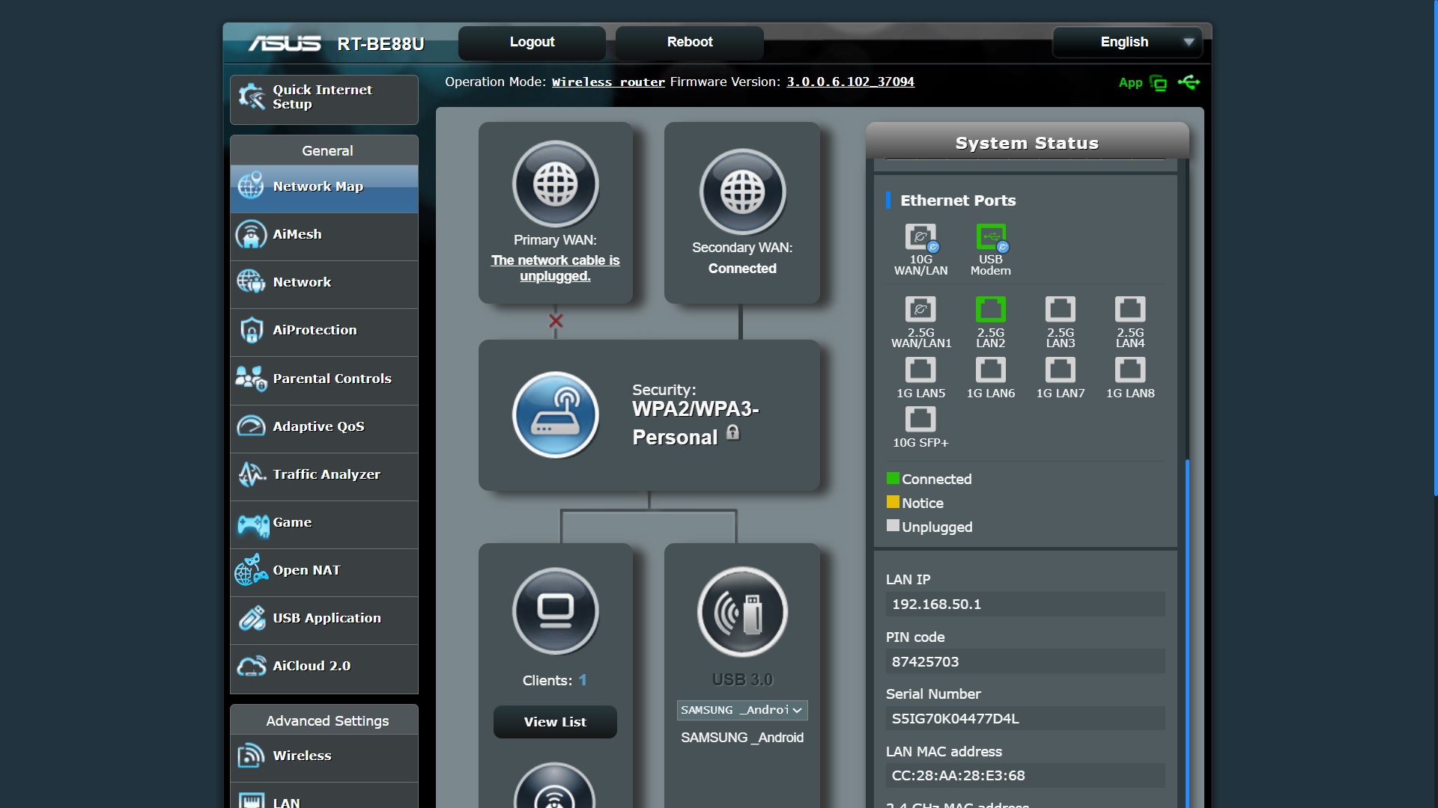This screenshot has height=808, width=1438.
Task: Open the firmware version 3.0.0.6.102_37094 link
Action: coord(850,82)
